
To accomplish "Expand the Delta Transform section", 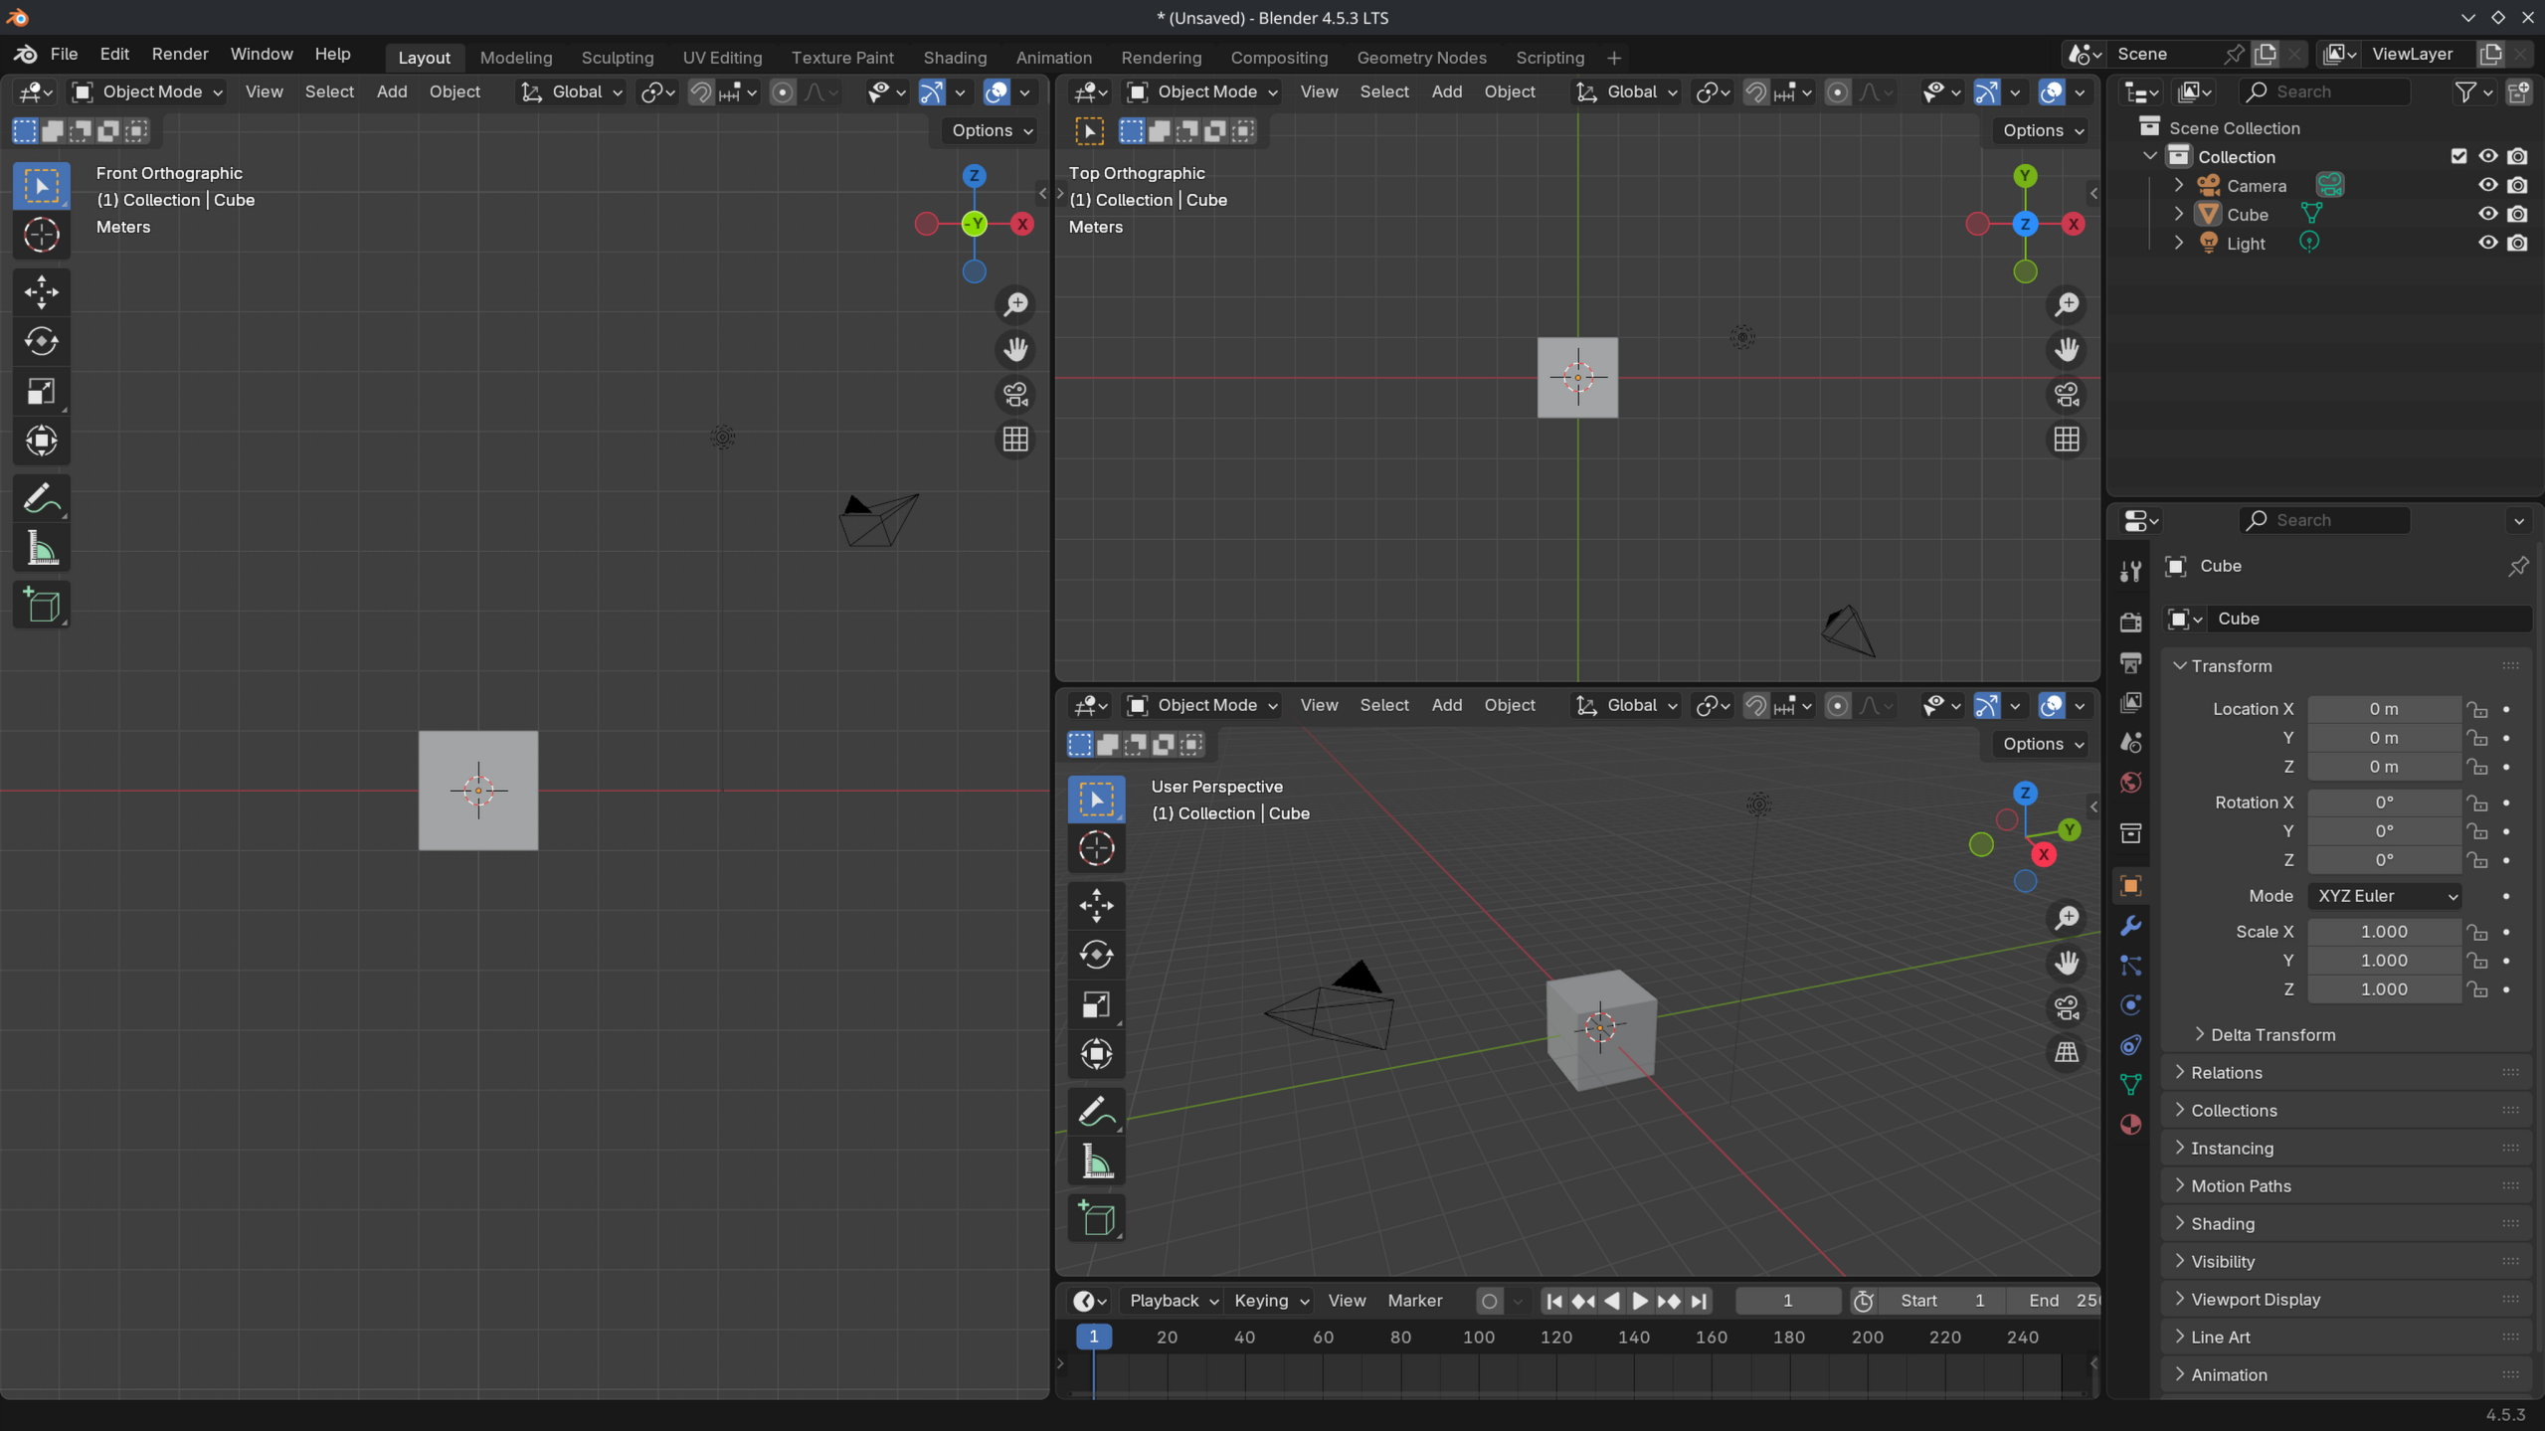I will pyautogui.click(x=2272, y=1035).
